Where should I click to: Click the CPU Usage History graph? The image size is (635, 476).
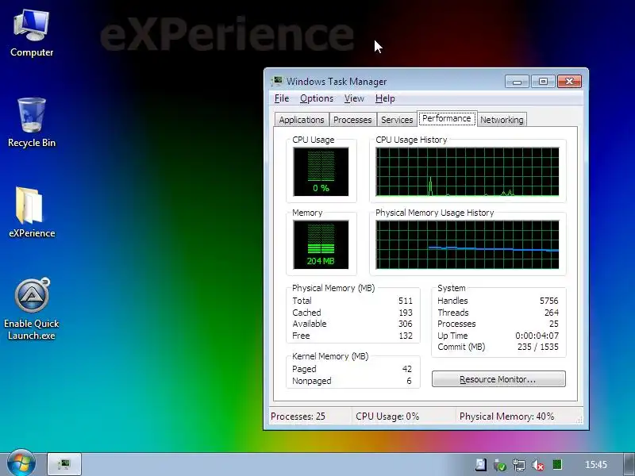tap(468, 171)
